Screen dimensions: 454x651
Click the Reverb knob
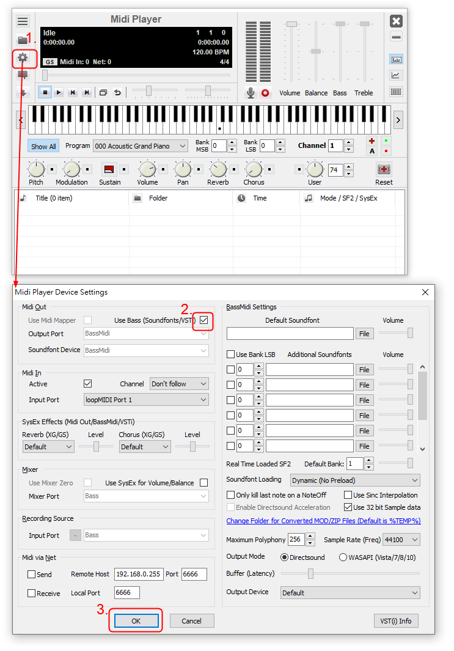click(x=218, y=169)
